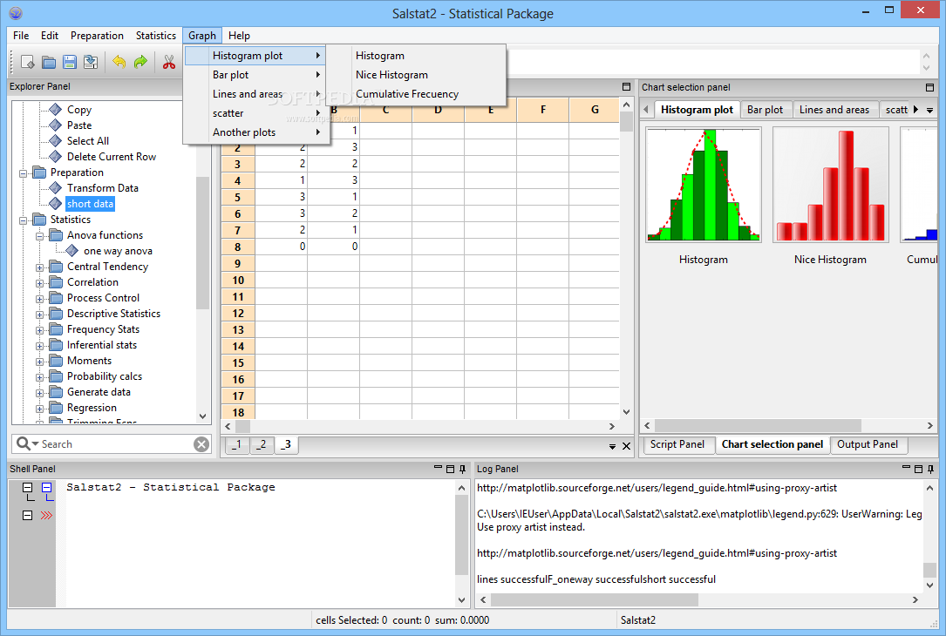This screenshot has width=946, height=636.
Task: Expand the Descriptive Statistics folder
Action: (40, 315)
